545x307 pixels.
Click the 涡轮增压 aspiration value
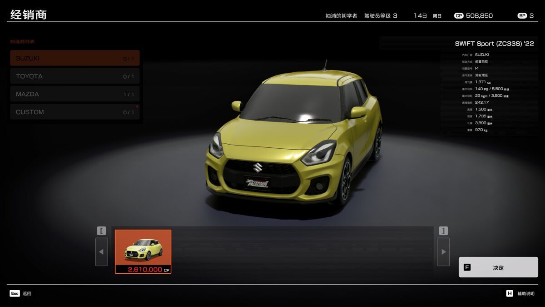click(482, 75)
